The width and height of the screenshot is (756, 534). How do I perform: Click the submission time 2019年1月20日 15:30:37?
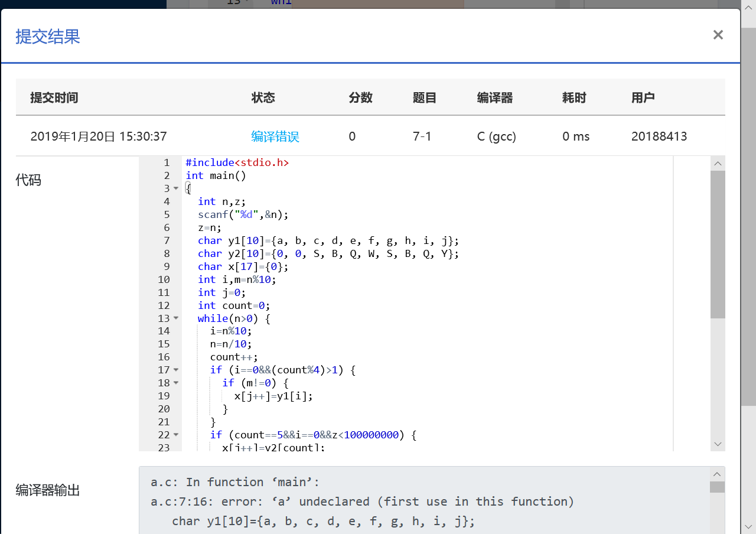99,136
